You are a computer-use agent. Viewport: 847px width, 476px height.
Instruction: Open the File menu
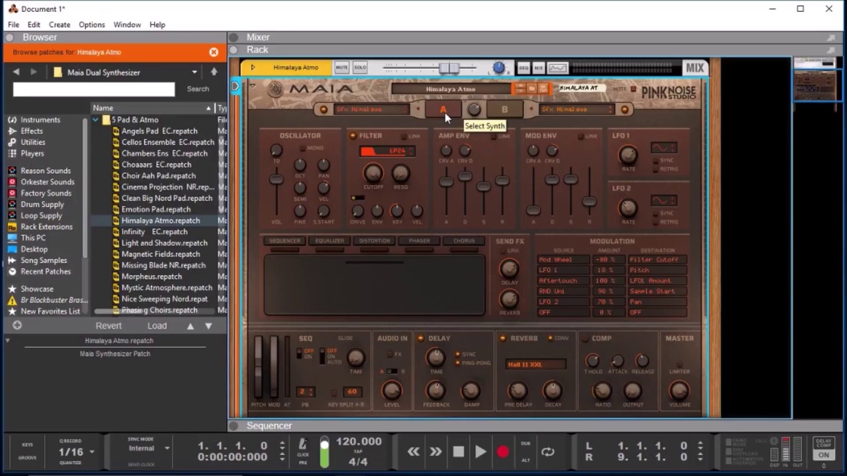(x=13, y=24)
